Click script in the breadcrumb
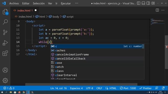 pos(70,17)
